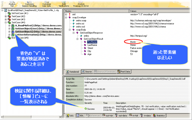Open the Statistics tab

(159, 115)
